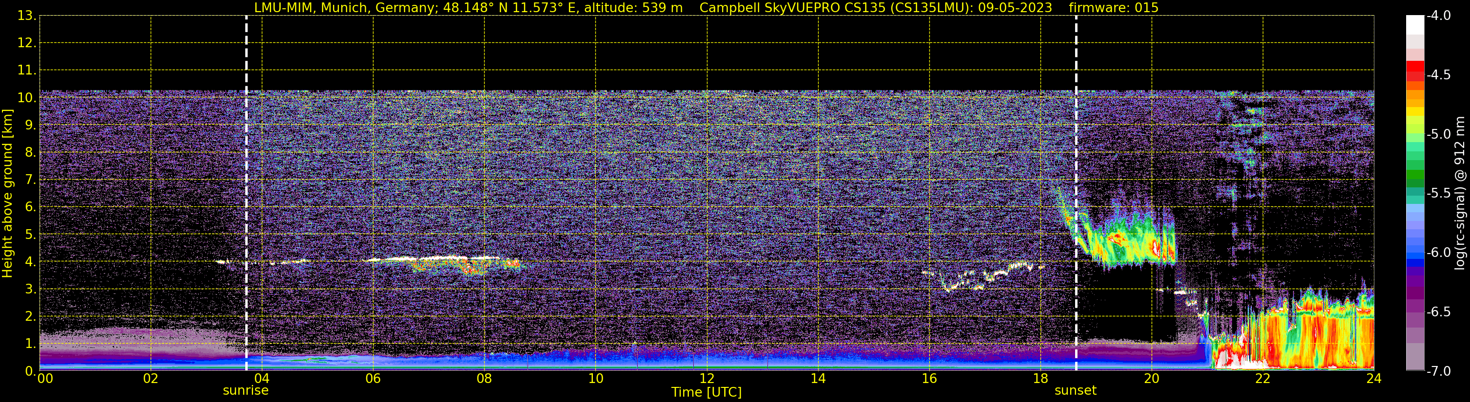Click the 'log(rc-signal) @ 912 nm' colorbar label
The image size is (1470, 402).
click(x=1461, y=193)
